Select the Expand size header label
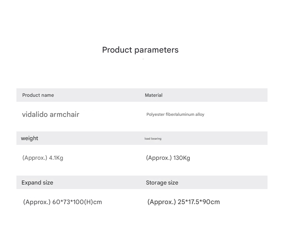Screen dimensions: 285x225 [x=37, y=182]
